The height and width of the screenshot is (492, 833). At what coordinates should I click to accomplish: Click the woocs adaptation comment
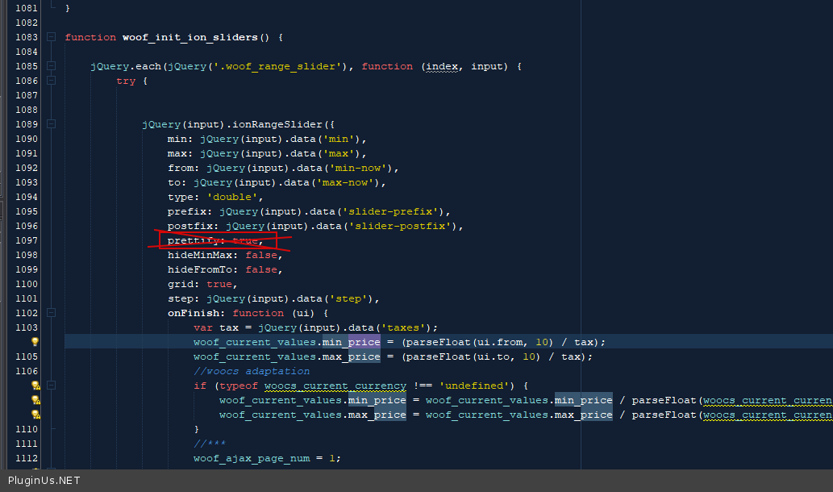coord(251,371)
